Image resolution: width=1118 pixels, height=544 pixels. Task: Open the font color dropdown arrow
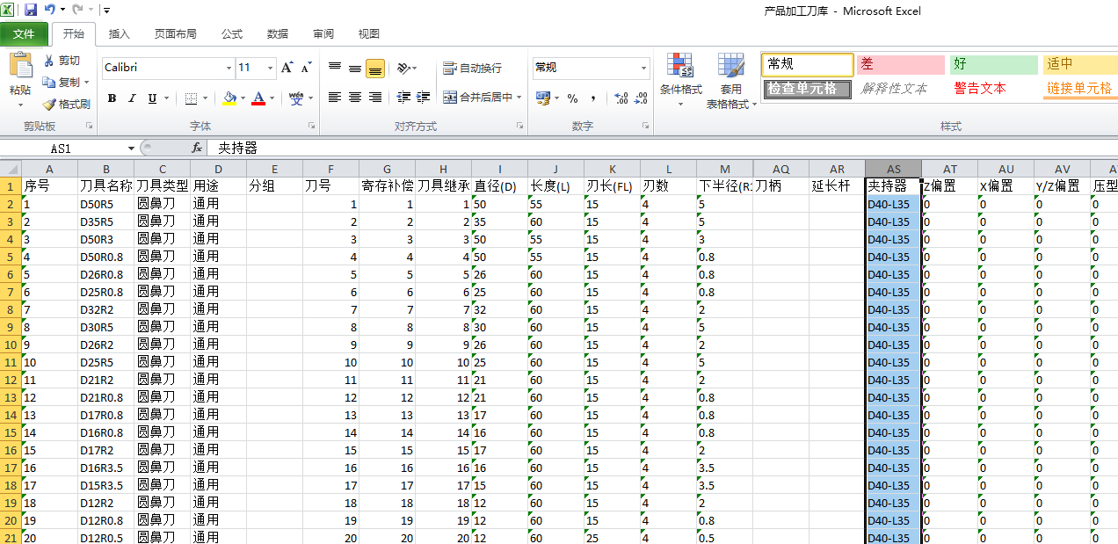pos(272,98)
